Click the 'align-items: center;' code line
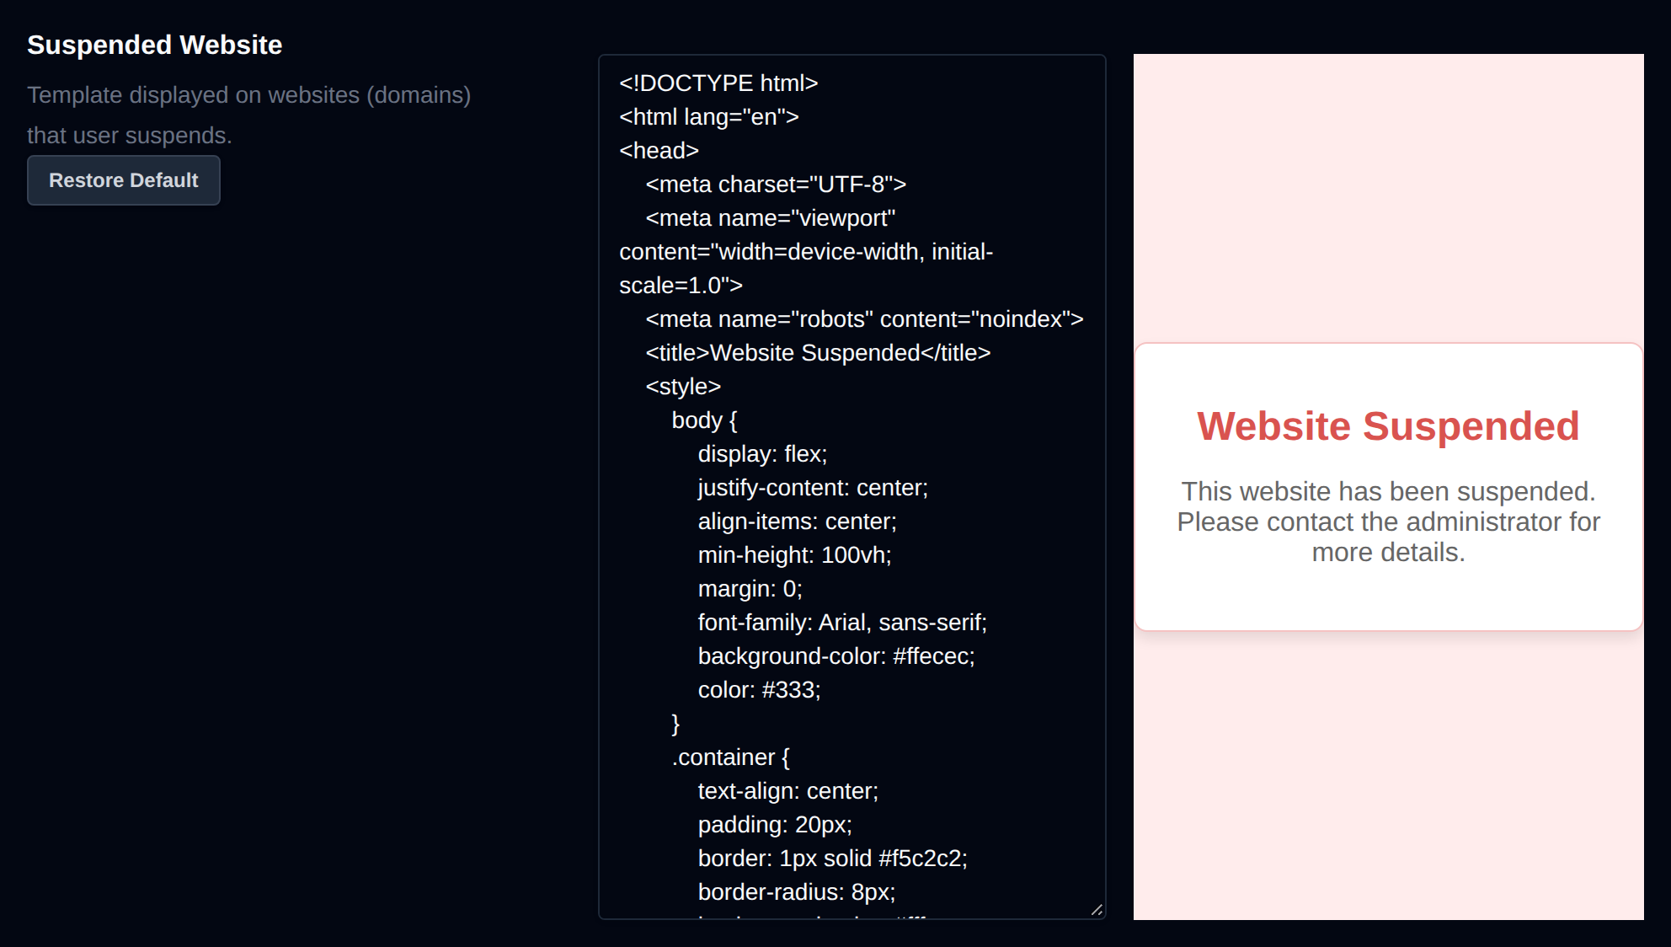This screenshot has width=1671, height=947. [x=797, y=522]
